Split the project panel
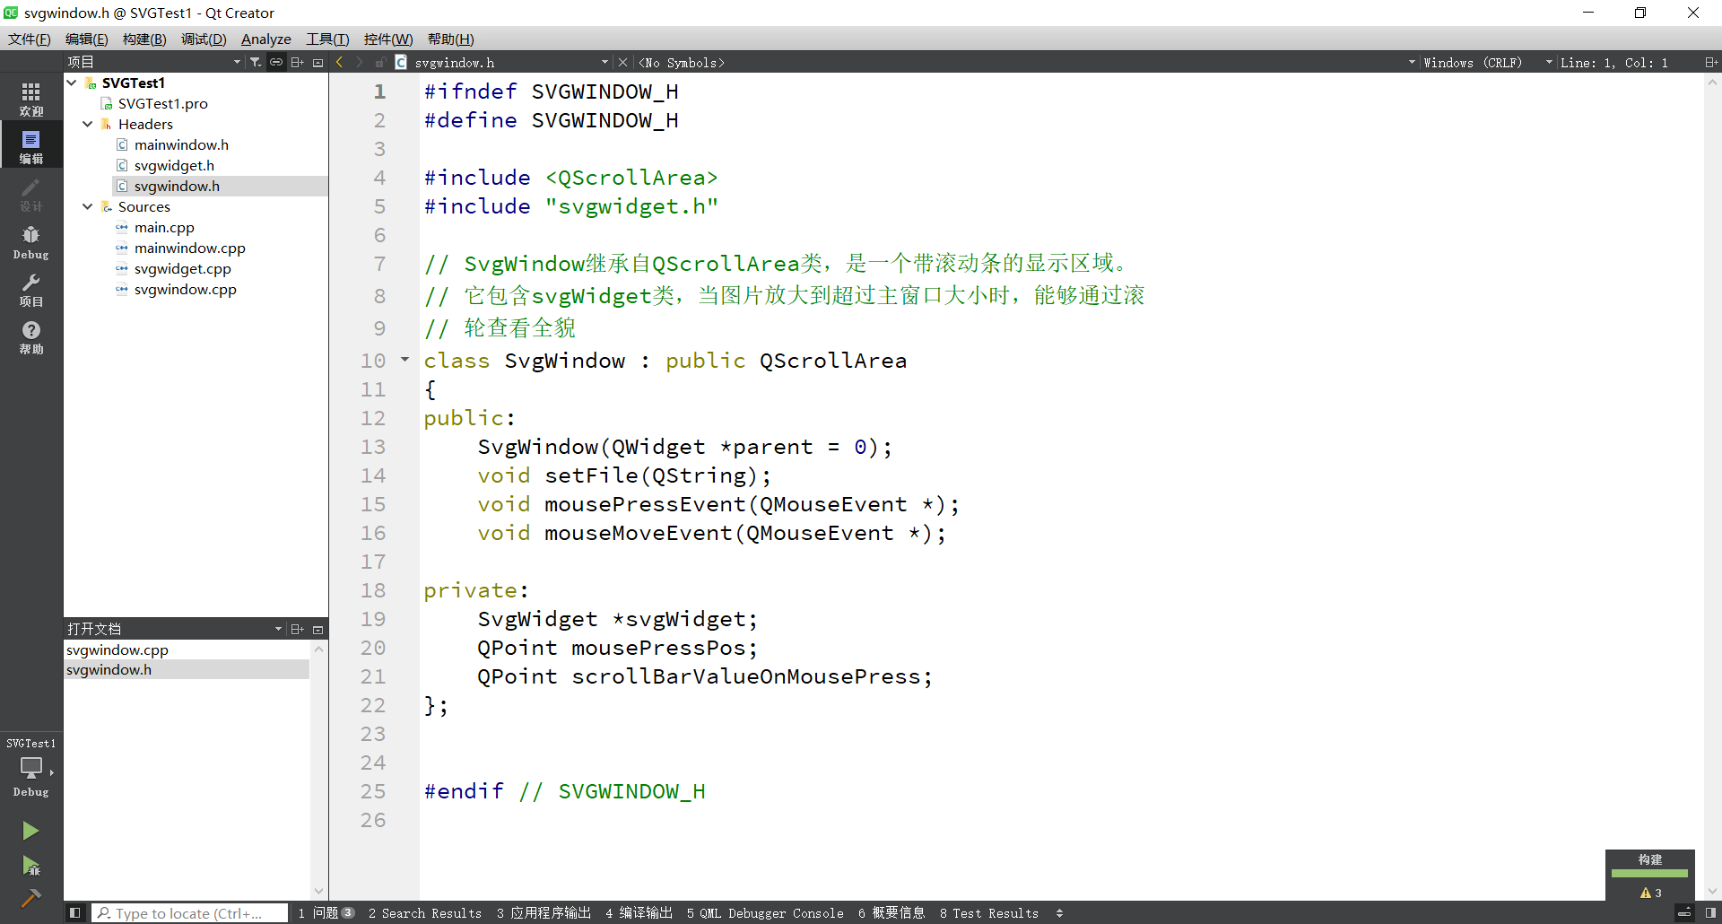This screenshot has width=1722, height=924. pos(297,62)
